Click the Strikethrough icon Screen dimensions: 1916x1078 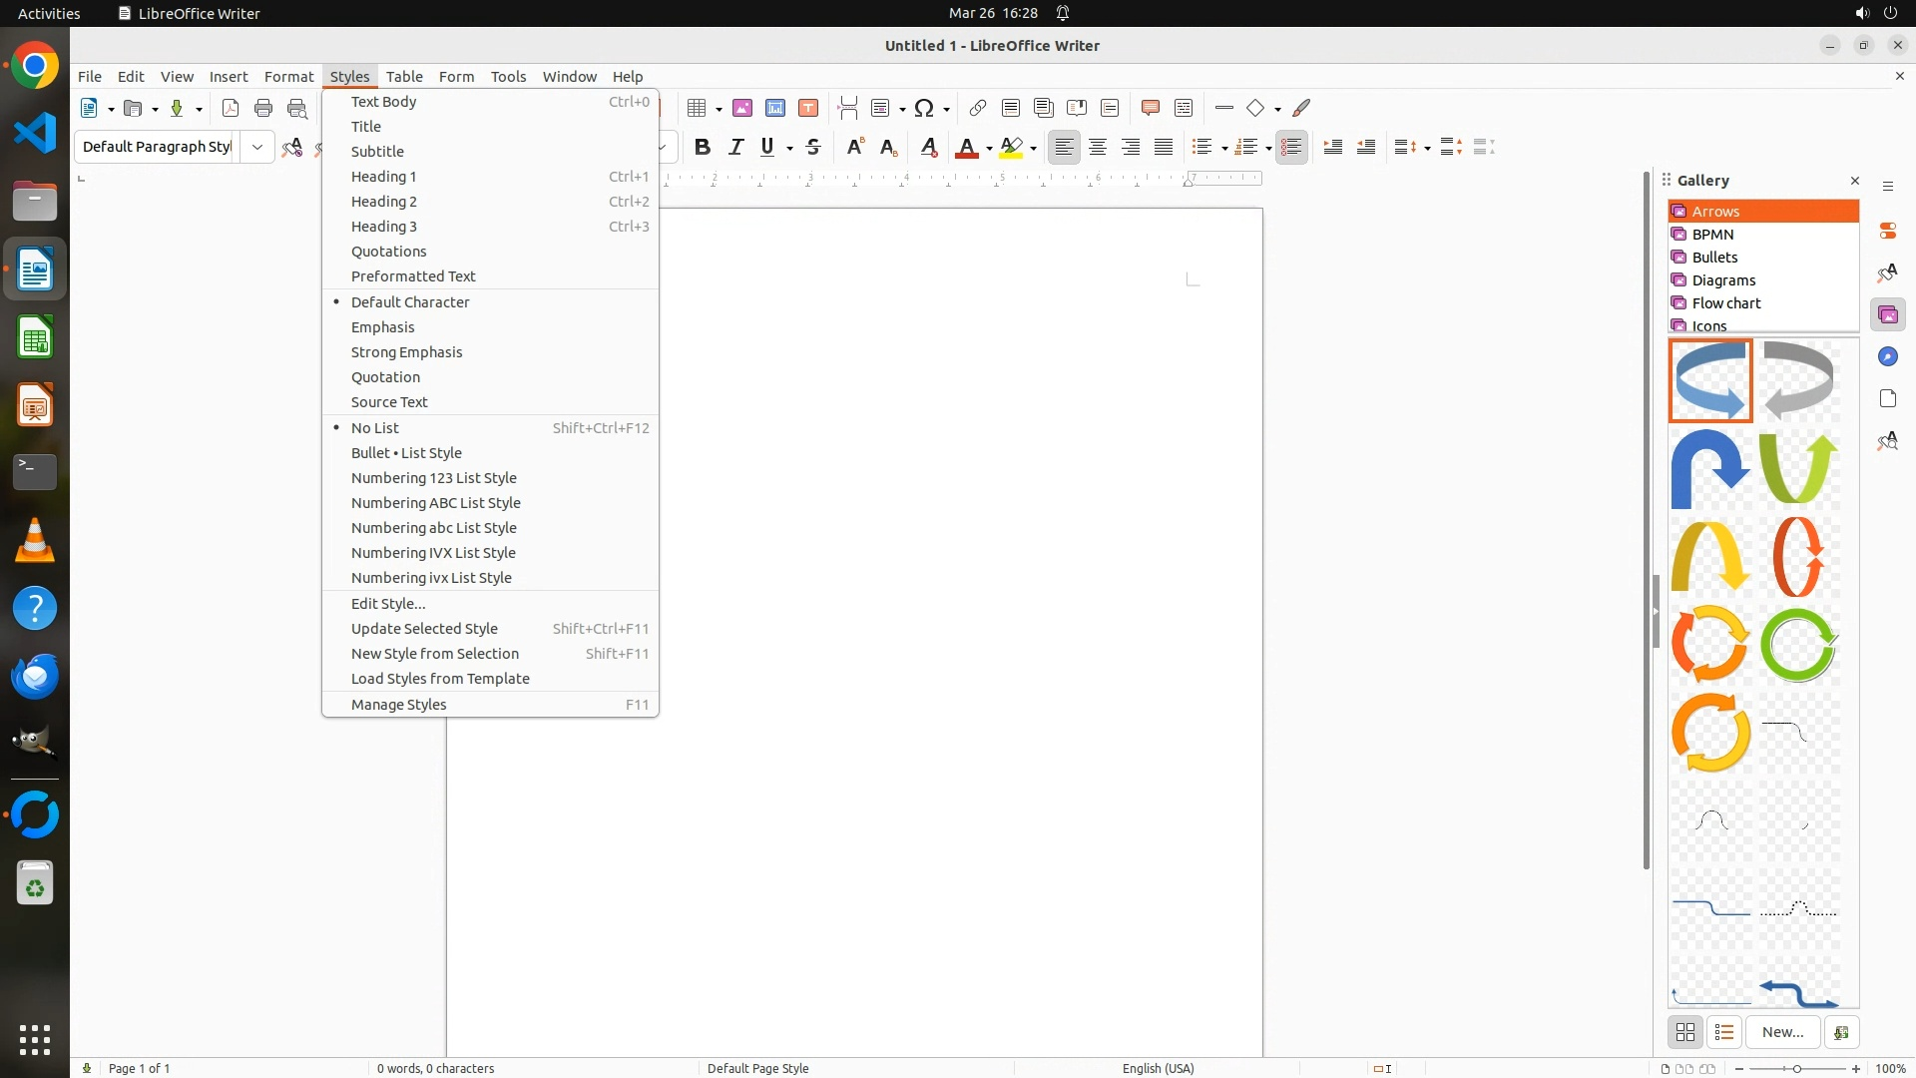(813, 148)
